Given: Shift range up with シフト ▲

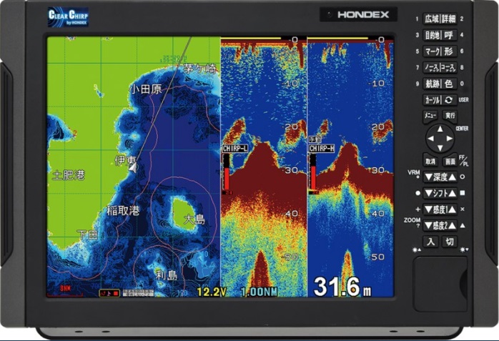Looking at the screenshot, I should (453, 193).
